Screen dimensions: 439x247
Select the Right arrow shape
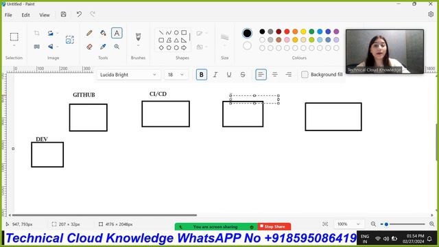coord(184,48)
